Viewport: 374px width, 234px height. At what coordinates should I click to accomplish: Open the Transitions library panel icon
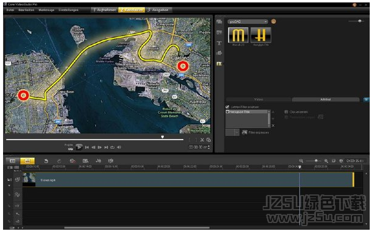click(219, 32)
